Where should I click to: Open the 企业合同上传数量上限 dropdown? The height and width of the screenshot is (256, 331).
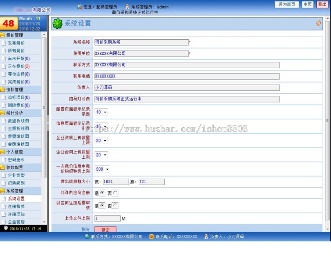[x=101, y=155]
